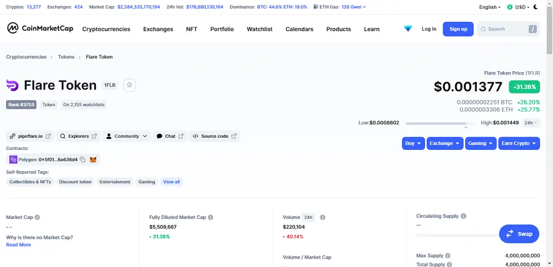Viewport: 553px width, 267px height.
Task: Click View all tags
Action: [171, 182]
